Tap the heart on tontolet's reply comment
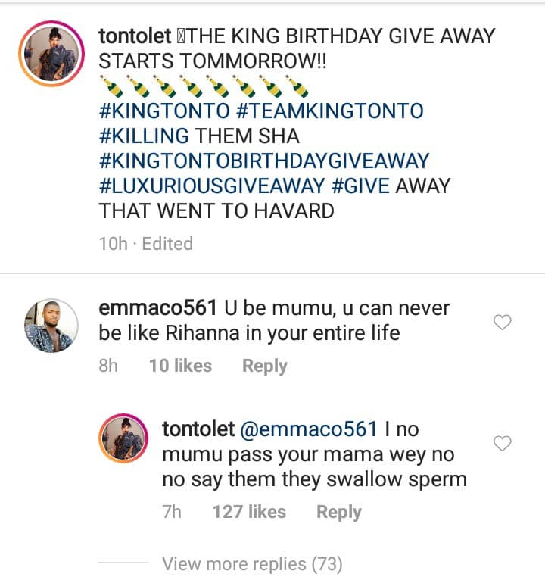Screen dimensions: 545x580 (503, 443)
